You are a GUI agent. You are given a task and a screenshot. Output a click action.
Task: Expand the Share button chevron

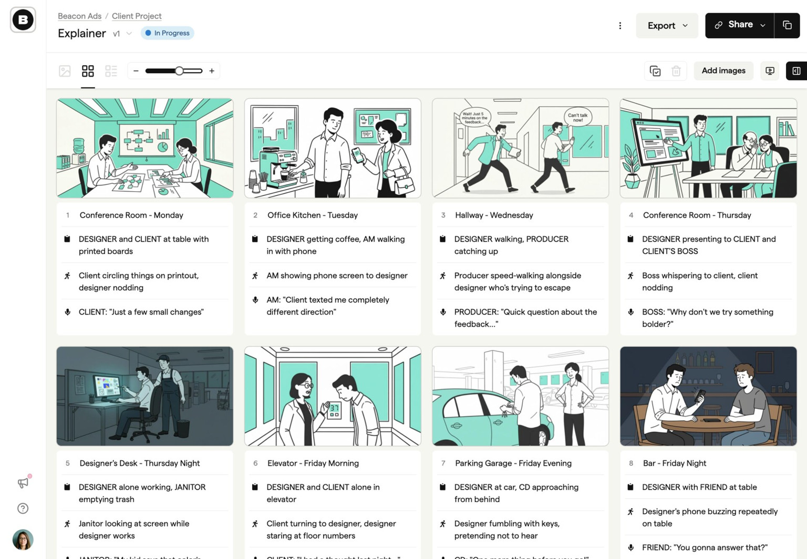(764, 25)
